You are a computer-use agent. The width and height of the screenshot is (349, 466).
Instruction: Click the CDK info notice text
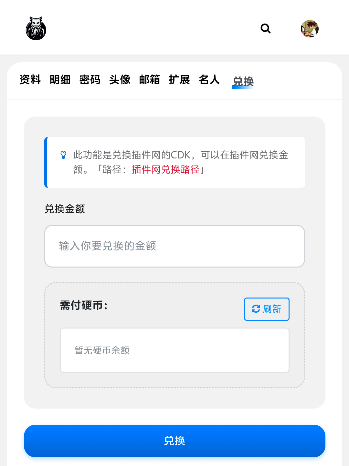[180, 155]
